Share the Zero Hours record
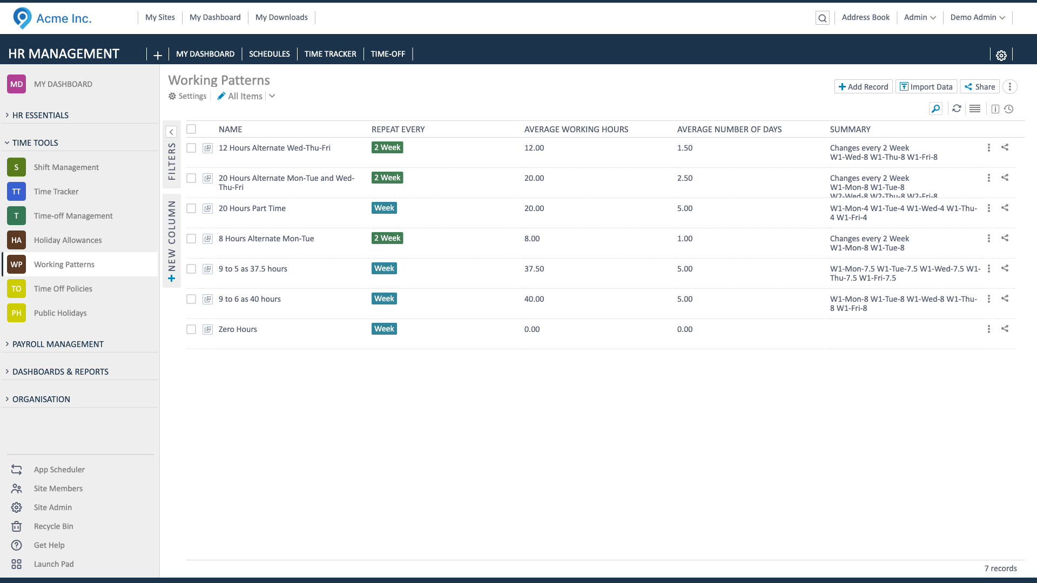The image size is (1037, 583). (x=1005, y=329)
